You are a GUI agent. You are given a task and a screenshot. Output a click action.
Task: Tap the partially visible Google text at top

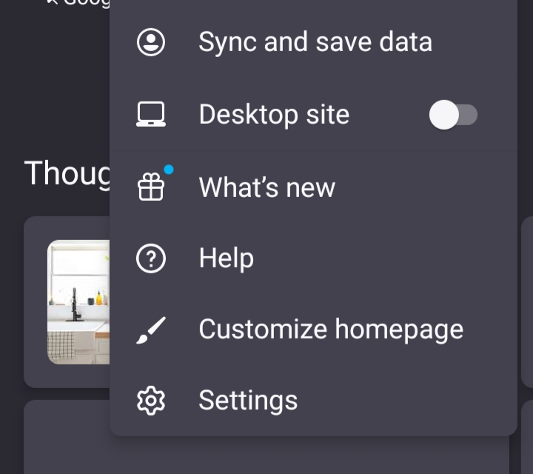click(78, 4)
